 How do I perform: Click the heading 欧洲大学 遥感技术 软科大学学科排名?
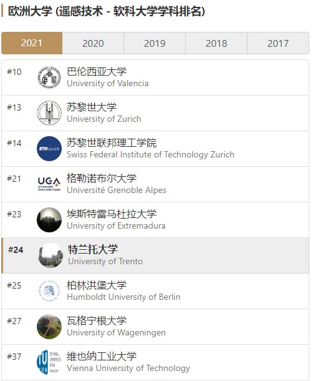coord(106,11)
